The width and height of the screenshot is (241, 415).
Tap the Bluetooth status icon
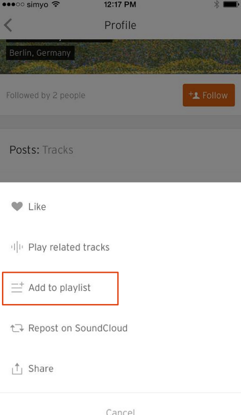coord(217,4)
